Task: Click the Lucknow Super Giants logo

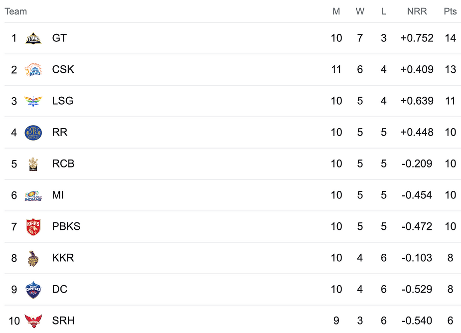Action: point(33,101)
